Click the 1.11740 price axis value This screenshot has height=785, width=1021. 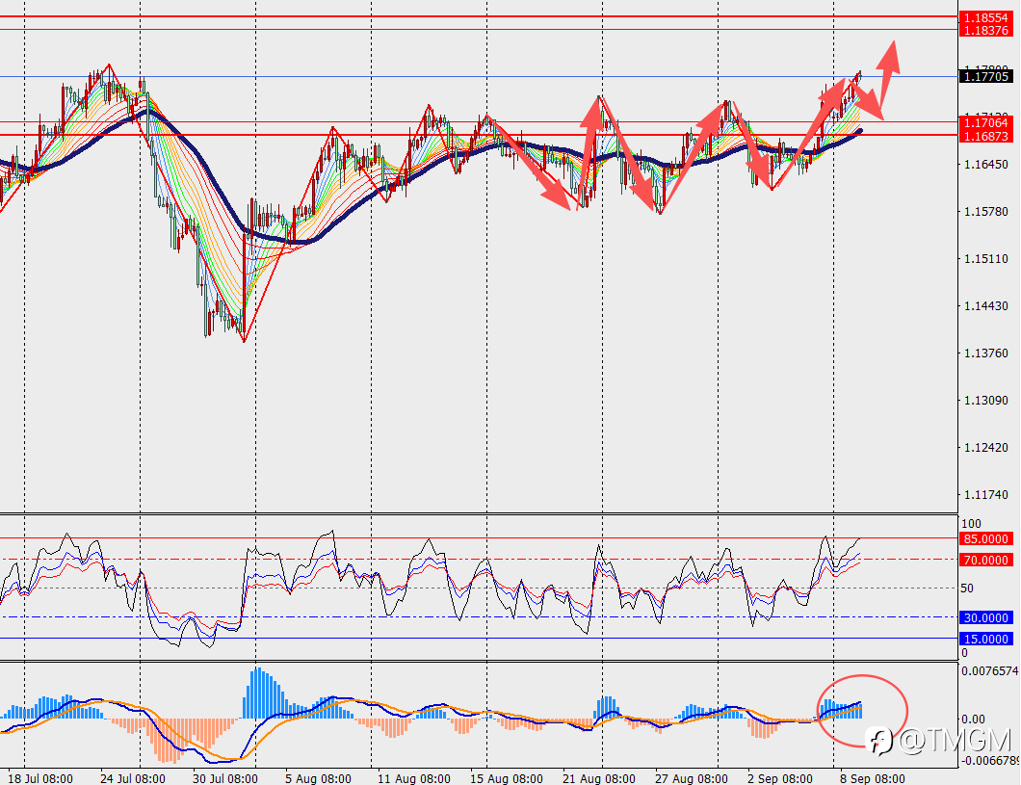[x=985, y=495]
